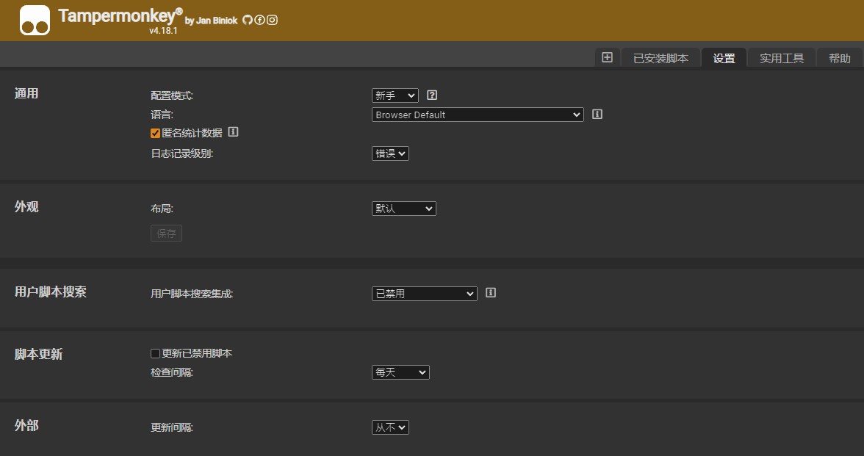Open the 用户脚本搜索集成 dropdown showing 已禁用
Image resolution: width=864 pixels, height=456 pixels.
tap(425, 294)
